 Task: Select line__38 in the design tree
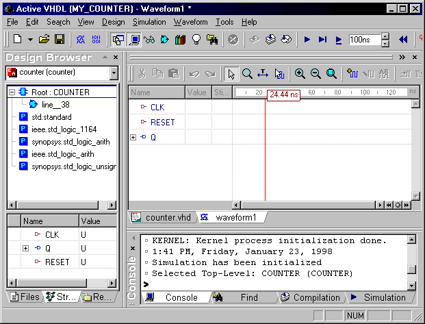55,105
